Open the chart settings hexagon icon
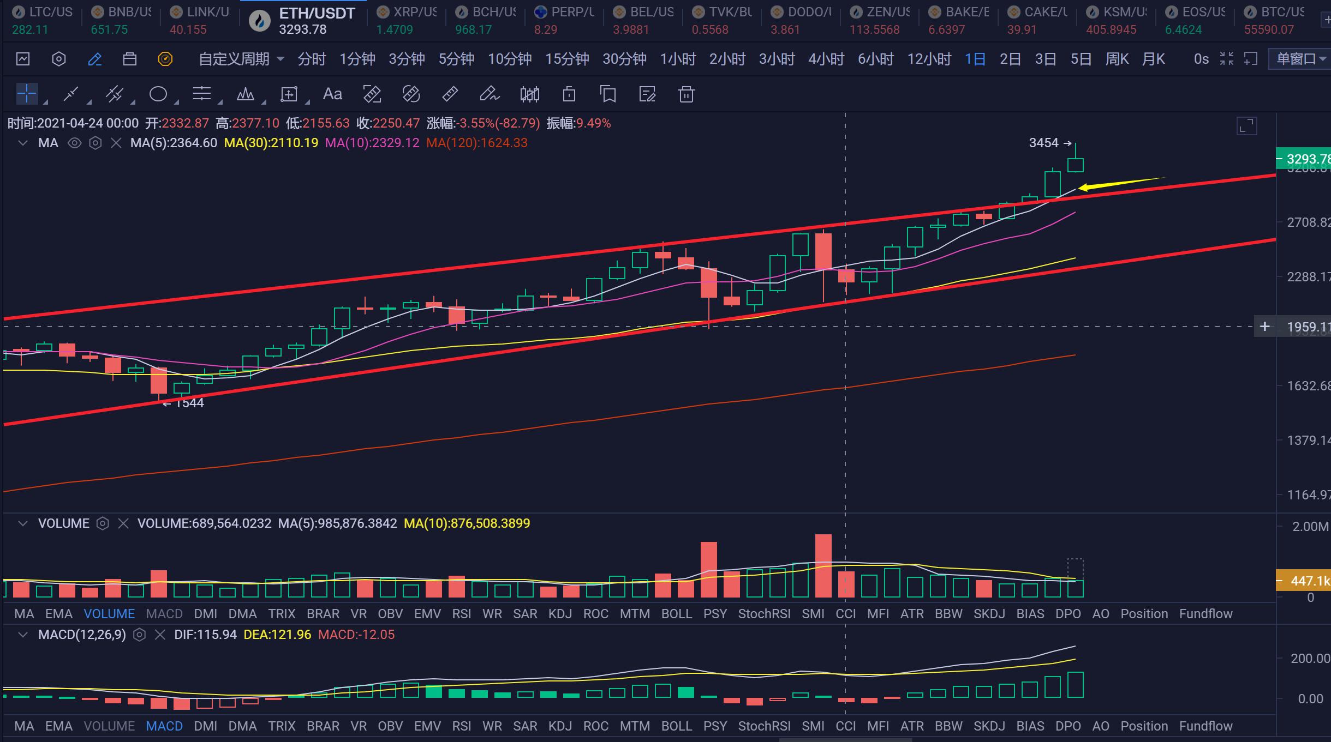 [x=58, y=59]
